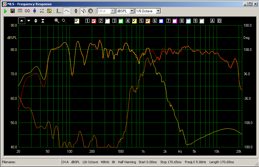
Task: Enable the cyan overlay 8 checkbox
Action: coord(188,21)
